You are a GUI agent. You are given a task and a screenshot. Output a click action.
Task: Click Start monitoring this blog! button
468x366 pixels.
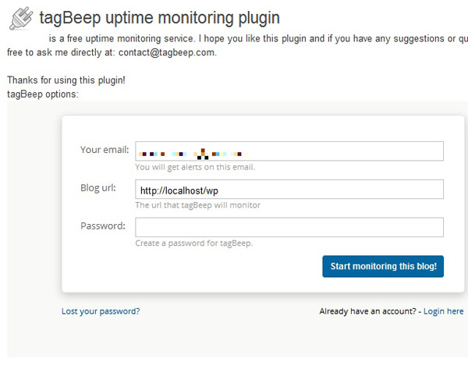coord(383,266)
